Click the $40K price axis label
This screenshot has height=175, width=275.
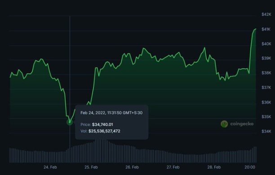click(x=266, y=44)
